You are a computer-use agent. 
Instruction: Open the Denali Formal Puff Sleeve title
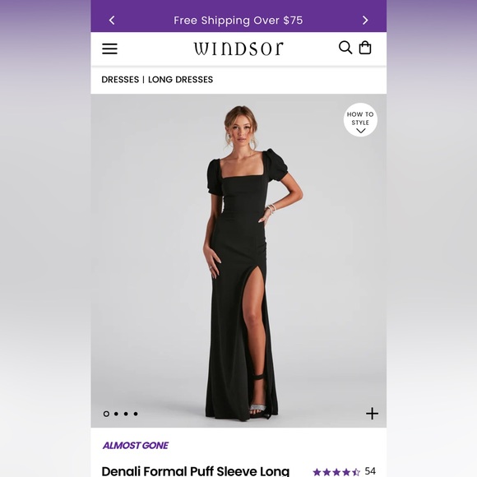coord(195,471)
